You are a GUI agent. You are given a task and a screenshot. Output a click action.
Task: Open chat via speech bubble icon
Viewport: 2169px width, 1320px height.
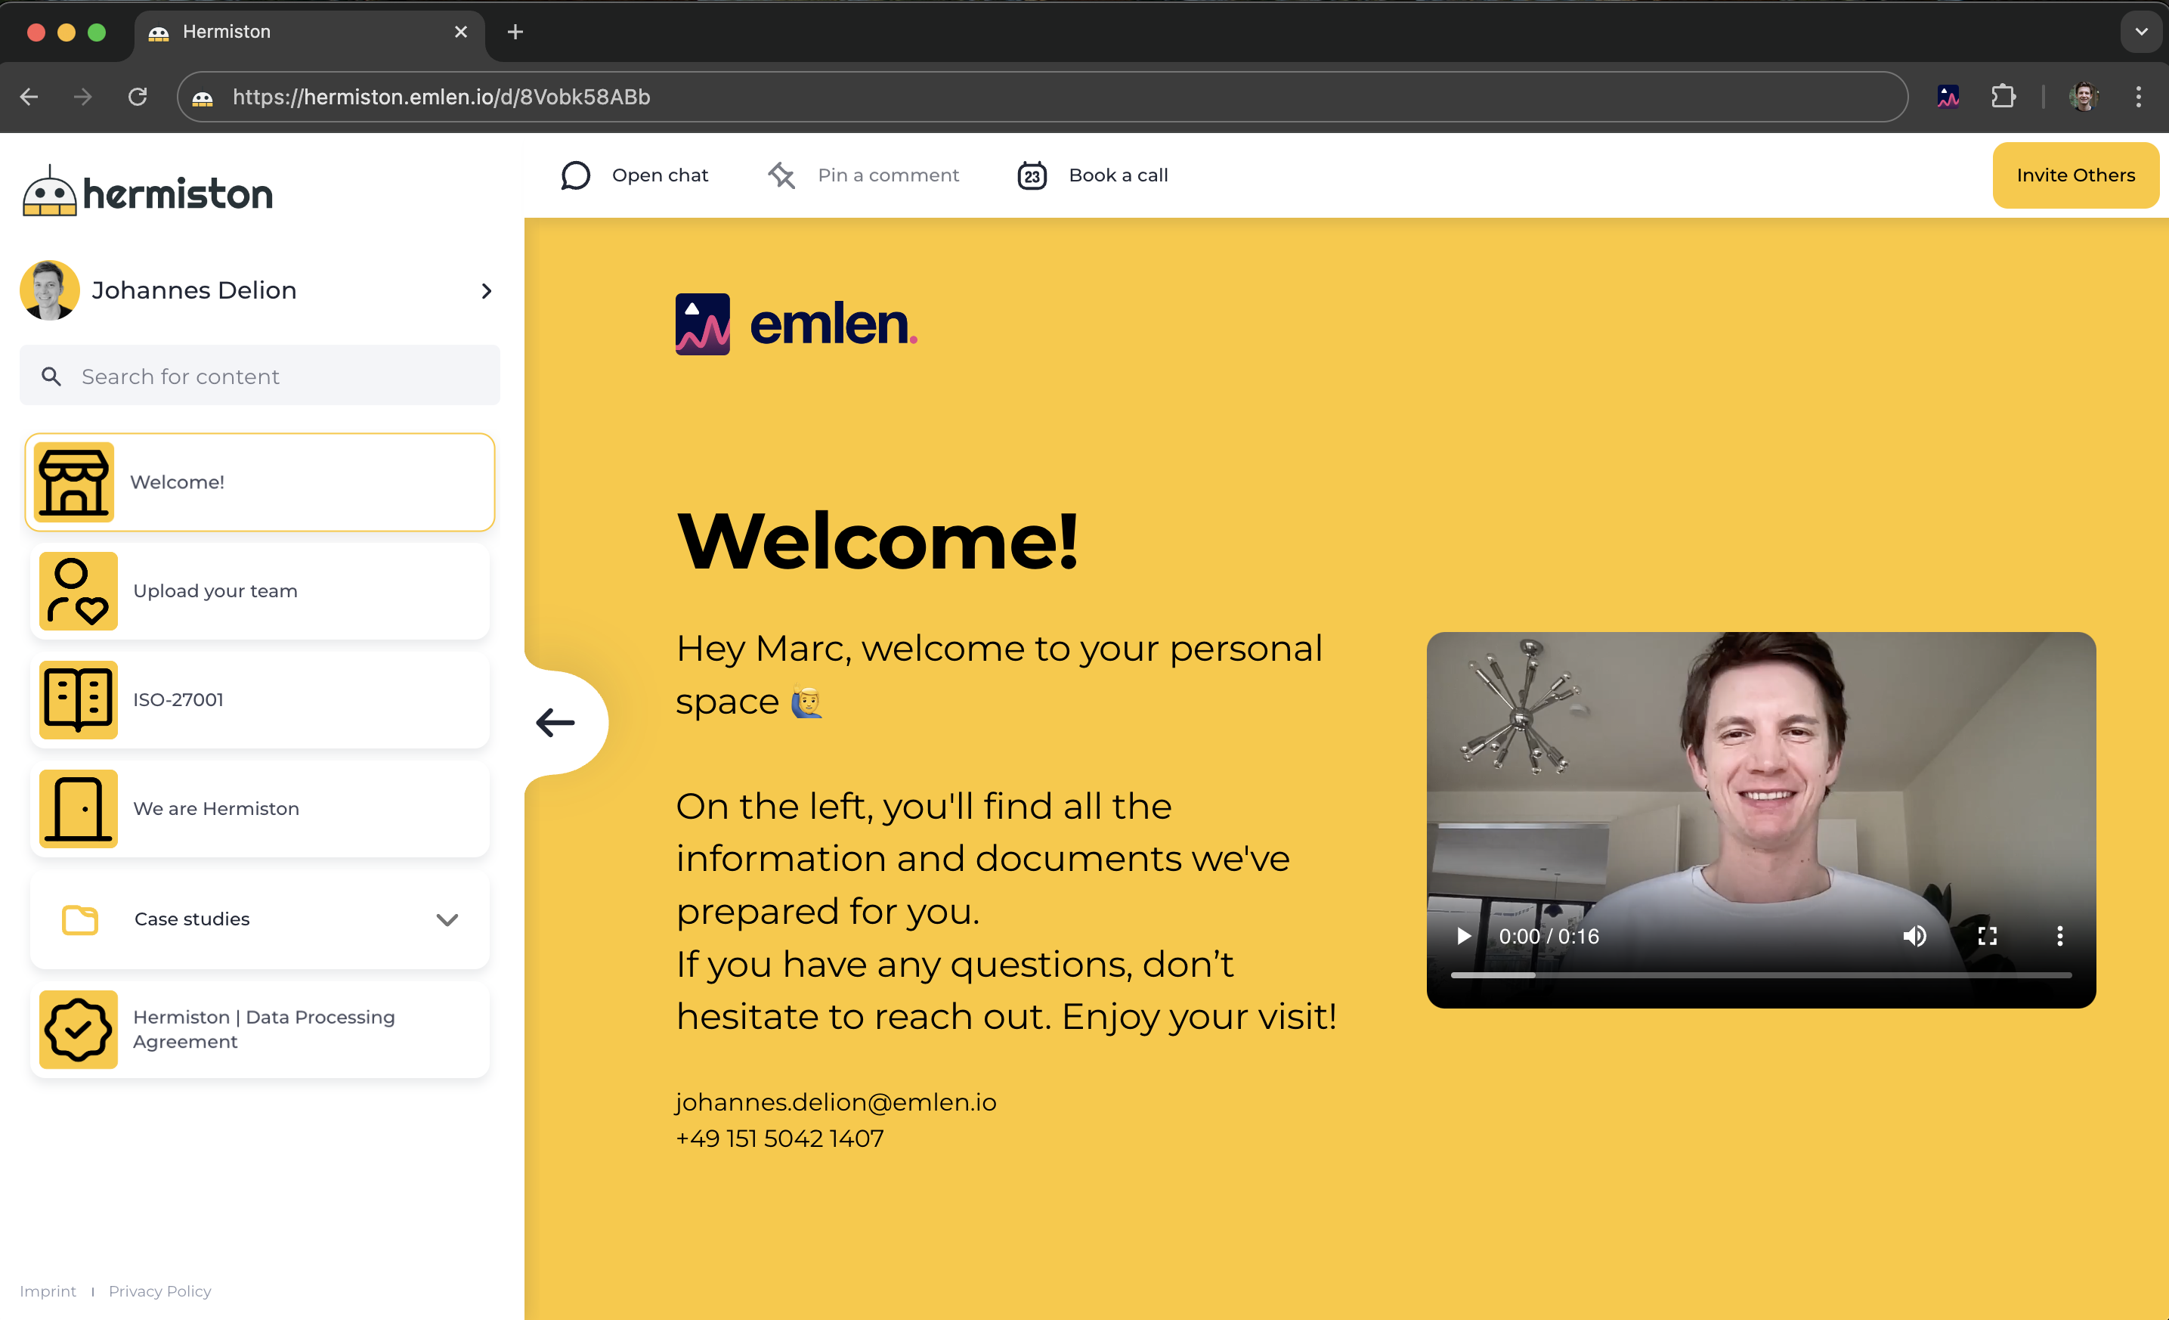point(575,175)
